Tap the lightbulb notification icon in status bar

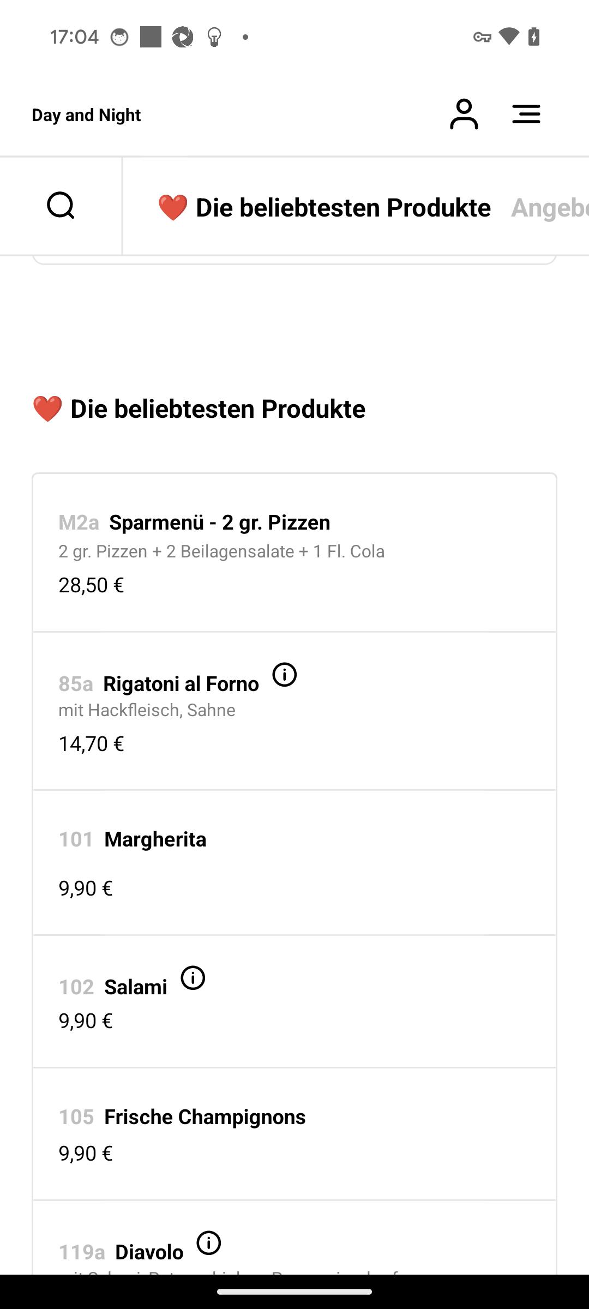(214, 37)
